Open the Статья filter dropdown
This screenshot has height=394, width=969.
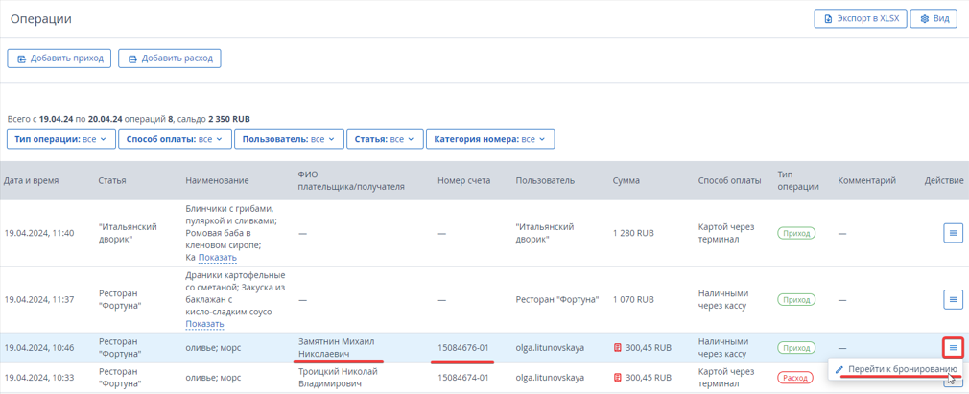pyautogui.click(x=385, y=139)
